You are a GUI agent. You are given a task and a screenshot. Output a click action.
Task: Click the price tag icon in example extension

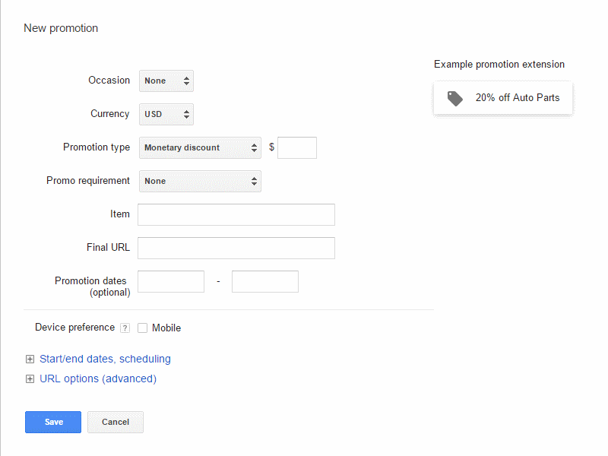point(454,98)
